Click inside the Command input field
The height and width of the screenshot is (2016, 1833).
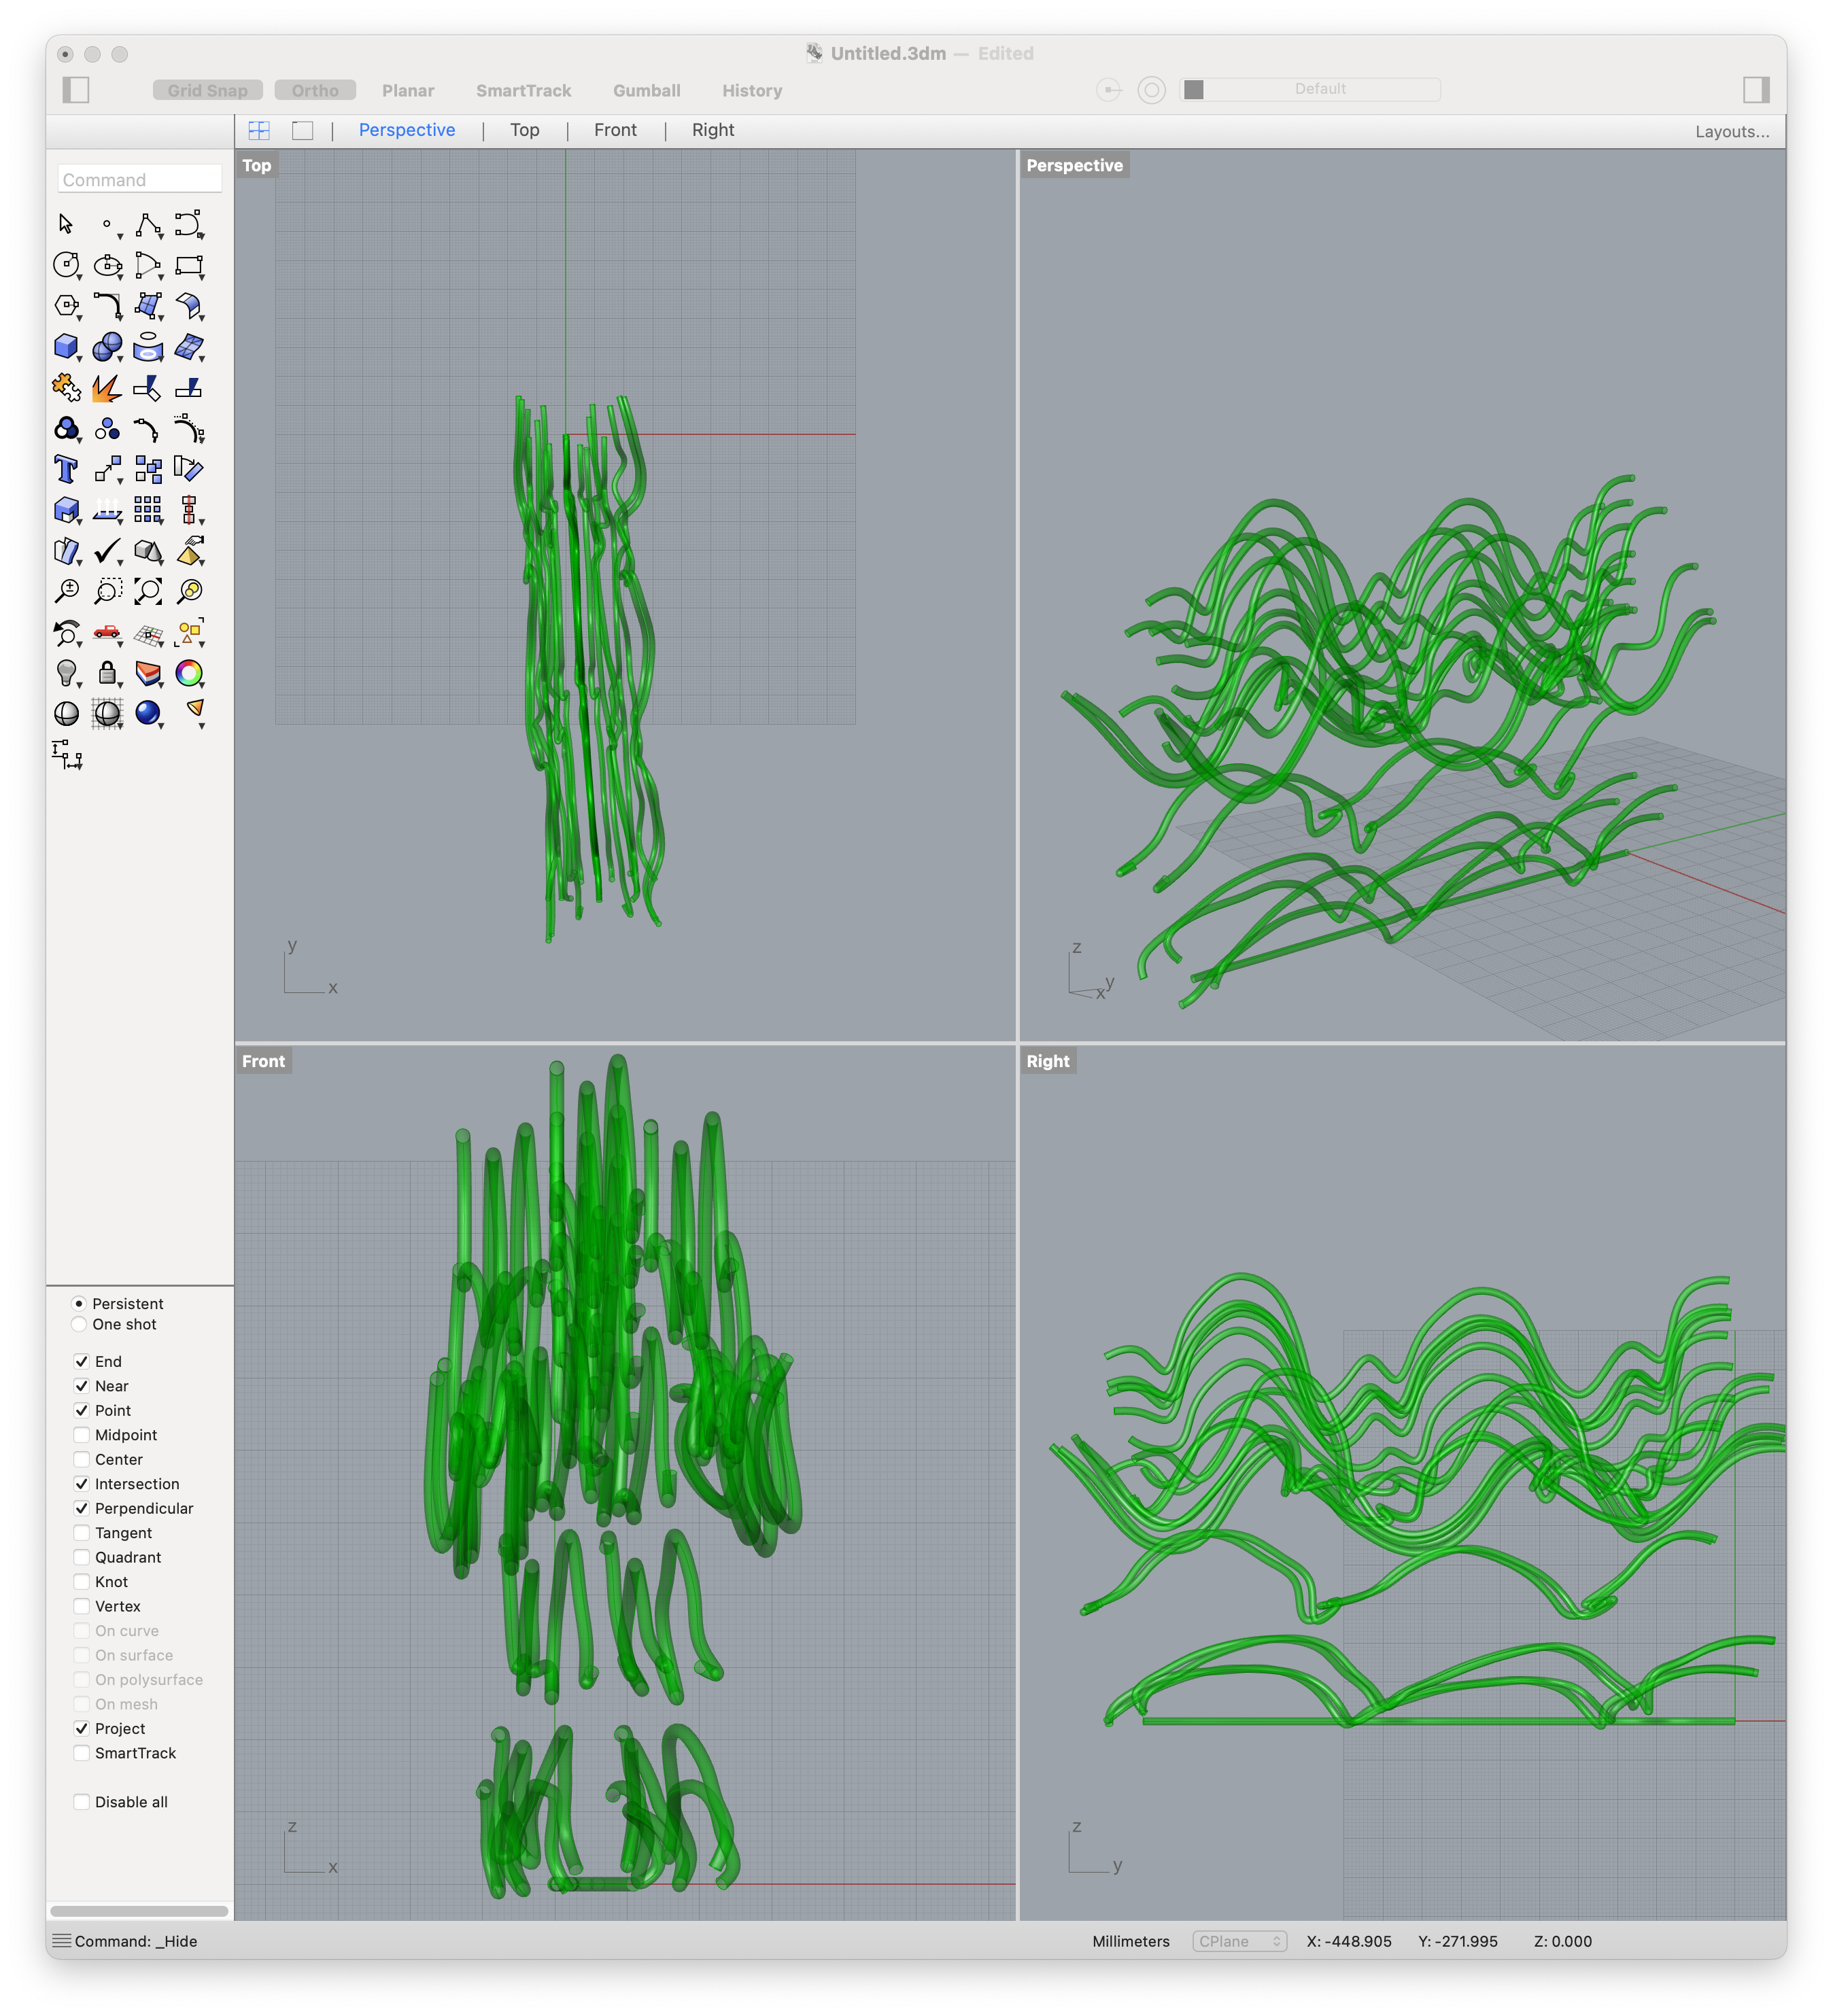(x=139, y=179)
